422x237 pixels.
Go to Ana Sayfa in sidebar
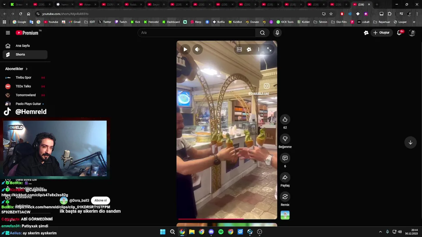(25, 46)
